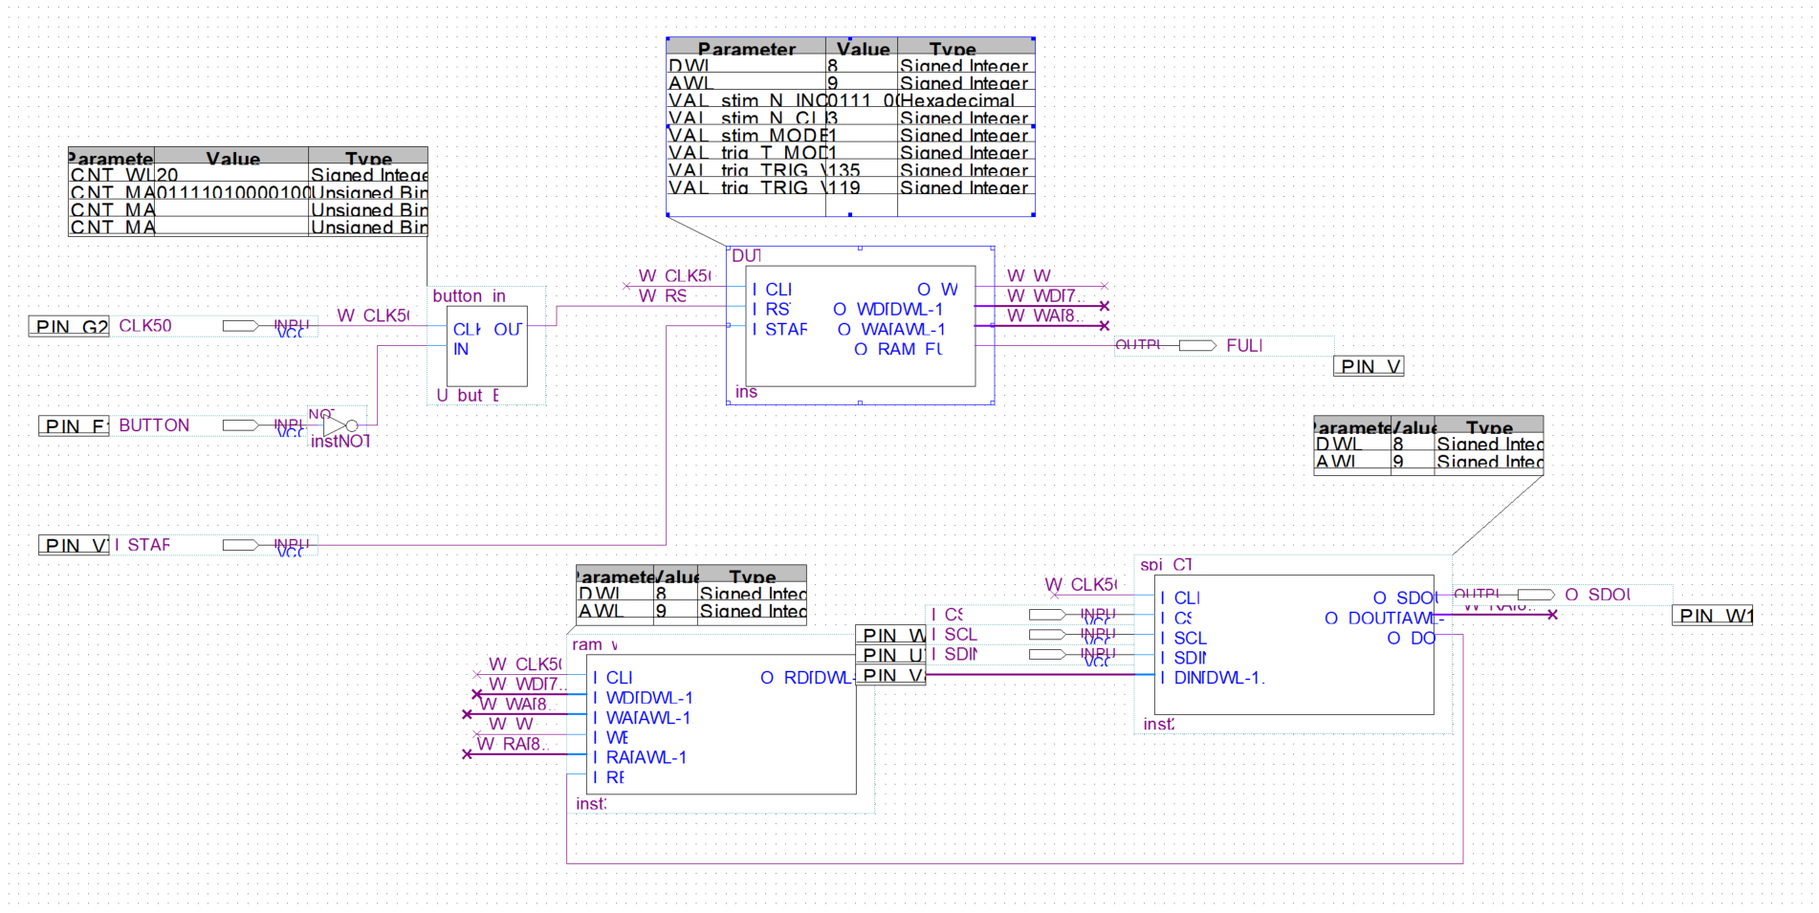
Task: Select the ram_w block title
Action: [595, 644]
